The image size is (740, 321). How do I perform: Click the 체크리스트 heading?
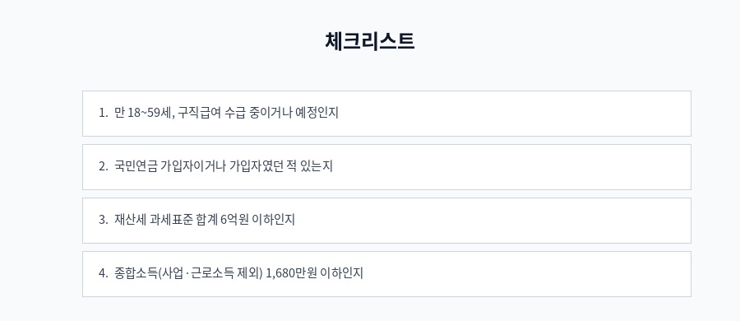[369, 41]
